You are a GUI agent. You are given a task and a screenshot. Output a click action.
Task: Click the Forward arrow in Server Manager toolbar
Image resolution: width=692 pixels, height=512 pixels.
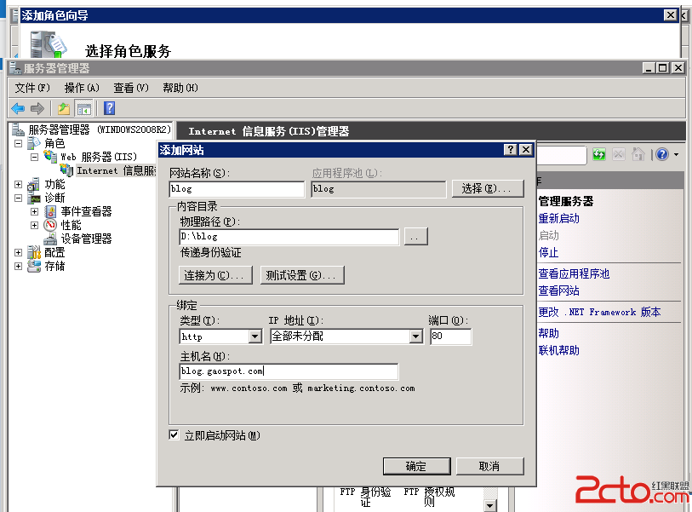click(x=37, y=108)
